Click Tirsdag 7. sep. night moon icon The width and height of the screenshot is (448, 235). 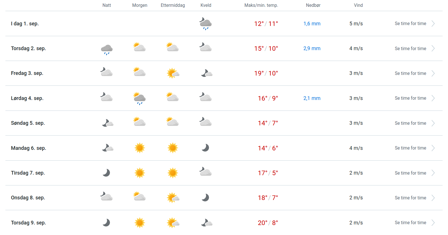pyautogui.click(x=106, y=173)
